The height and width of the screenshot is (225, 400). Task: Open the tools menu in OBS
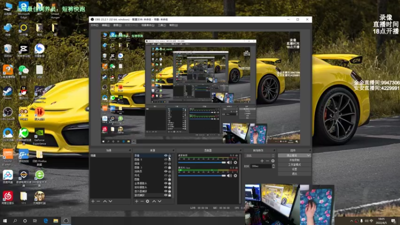161,25
